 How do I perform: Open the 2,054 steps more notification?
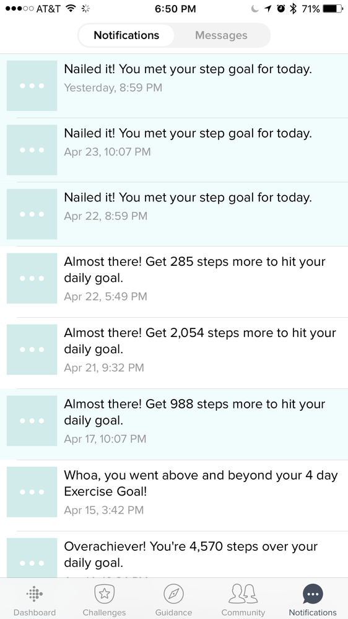click(x=174, y=353)
